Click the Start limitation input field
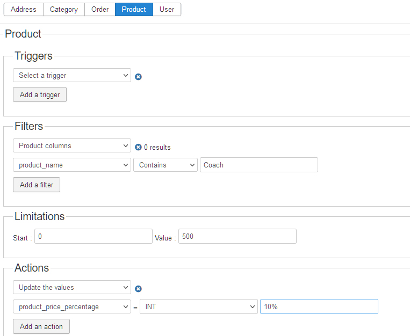This screenshot has width=410, height=336. click(93, 237)
